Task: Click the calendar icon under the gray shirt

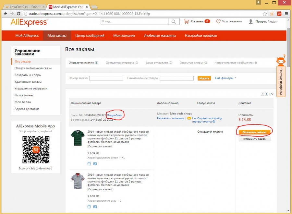Action: (x=95, y=207)
